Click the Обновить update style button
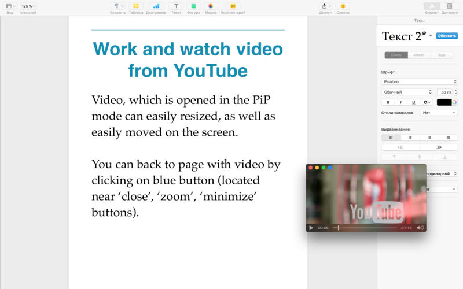463x289 pixels. [447, 36]
